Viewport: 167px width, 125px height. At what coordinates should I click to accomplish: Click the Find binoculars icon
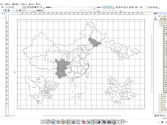tap(20, 10)
